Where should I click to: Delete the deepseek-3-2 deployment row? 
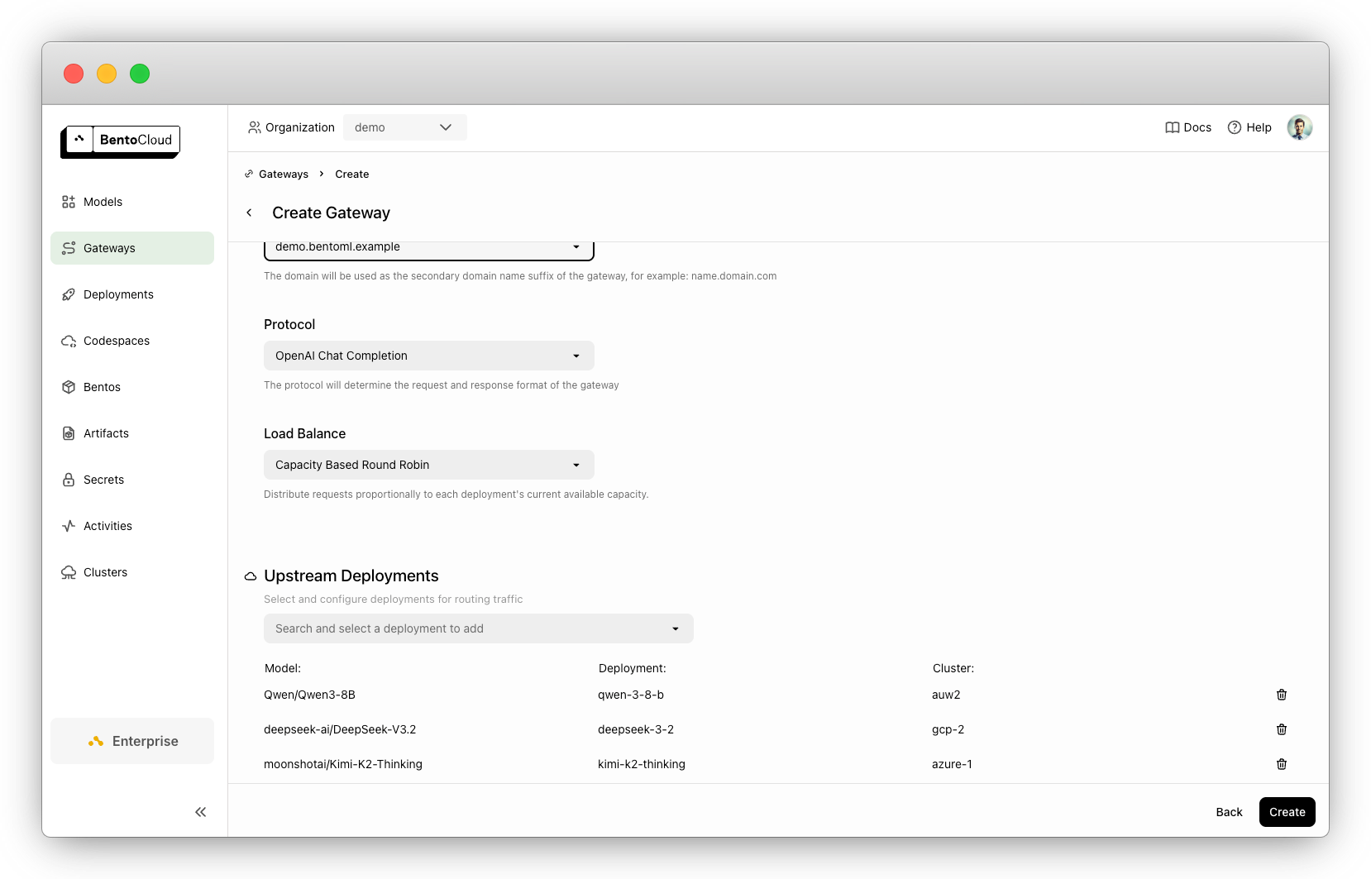[1282, 729]
